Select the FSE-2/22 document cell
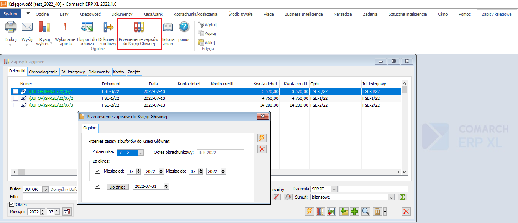Screen dimensions: 518x223 (116, 105)
